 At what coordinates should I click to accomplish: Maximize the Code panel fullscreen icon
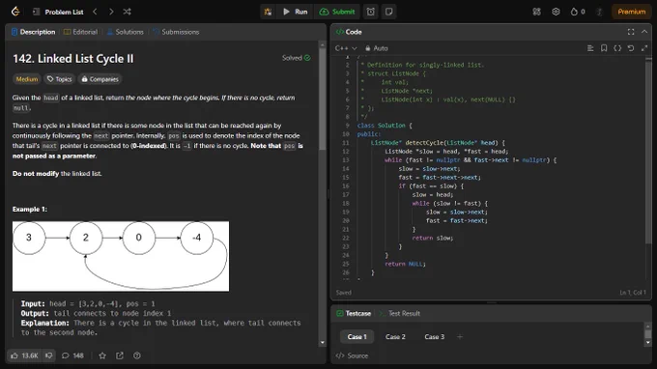(631, 32)
